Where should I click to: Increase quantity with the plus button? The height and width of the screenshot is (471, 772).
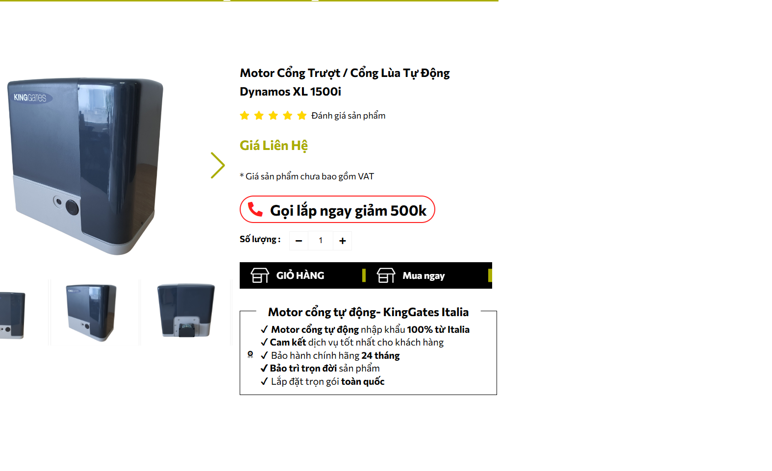[343, 241]
